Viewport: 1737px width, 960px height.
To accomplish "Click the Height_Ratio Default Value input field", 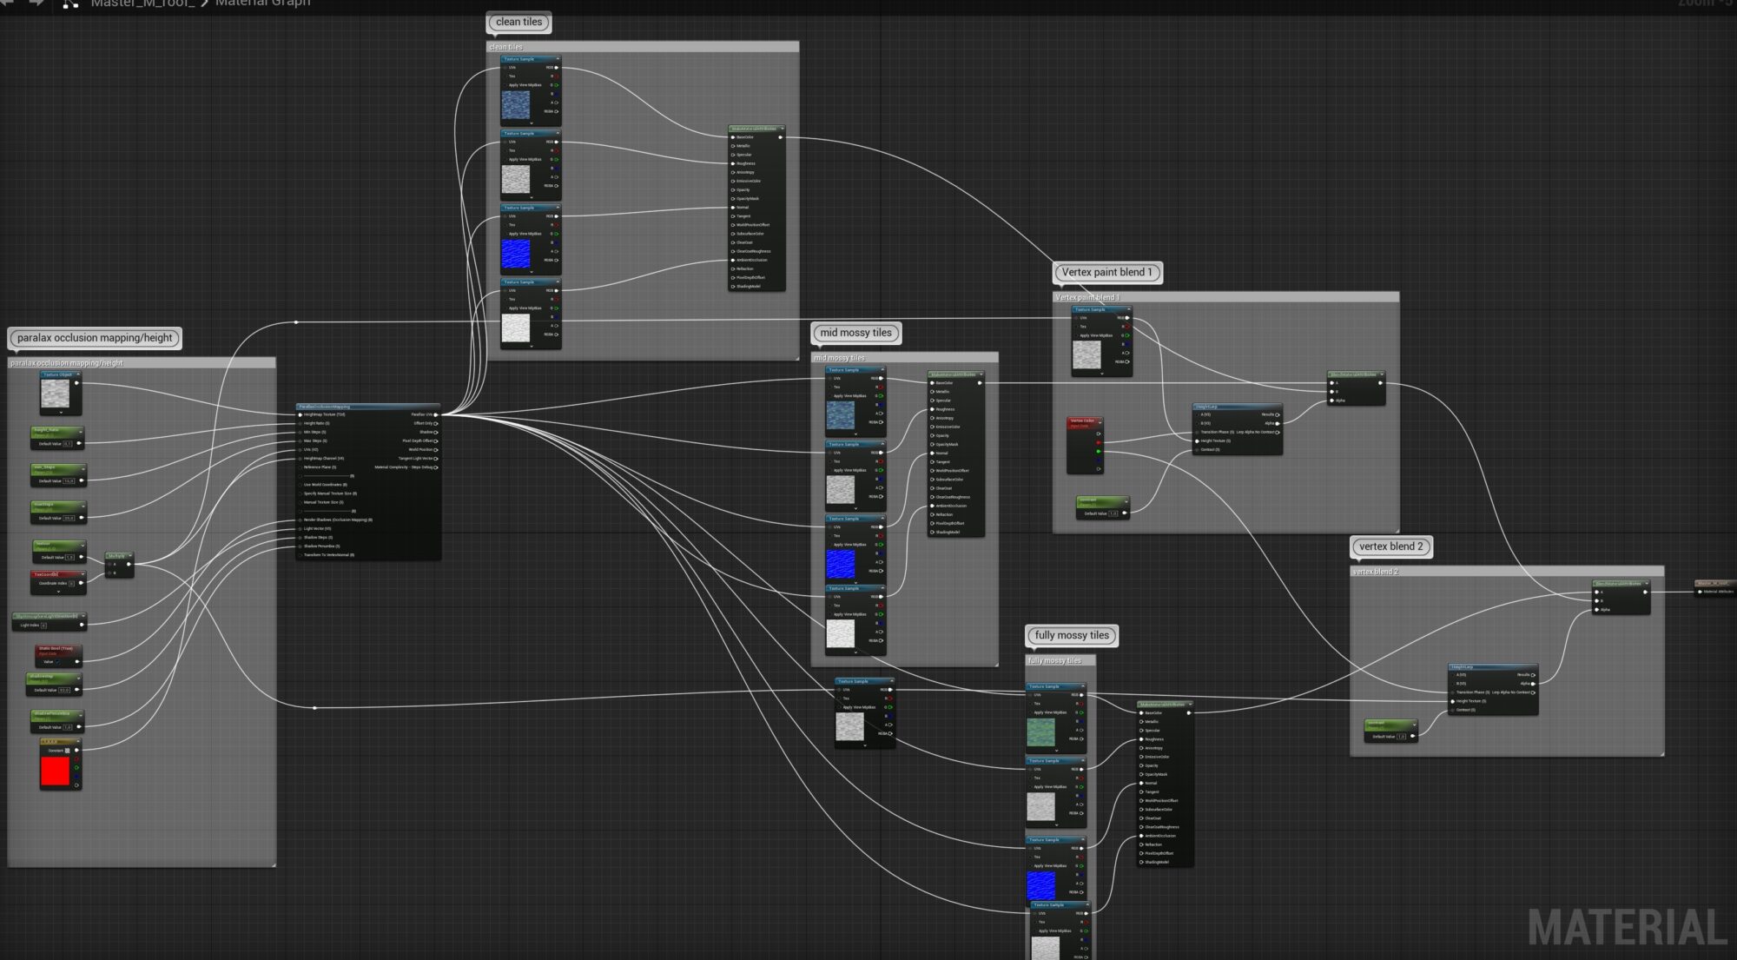I will click(x=68, y=444).
